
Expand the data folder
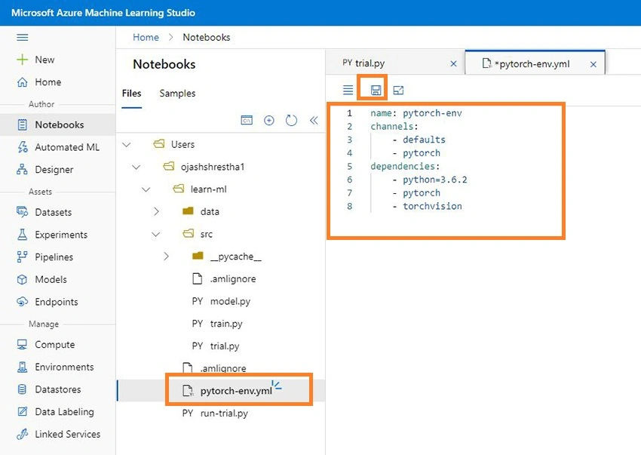(x=156, y=211)
